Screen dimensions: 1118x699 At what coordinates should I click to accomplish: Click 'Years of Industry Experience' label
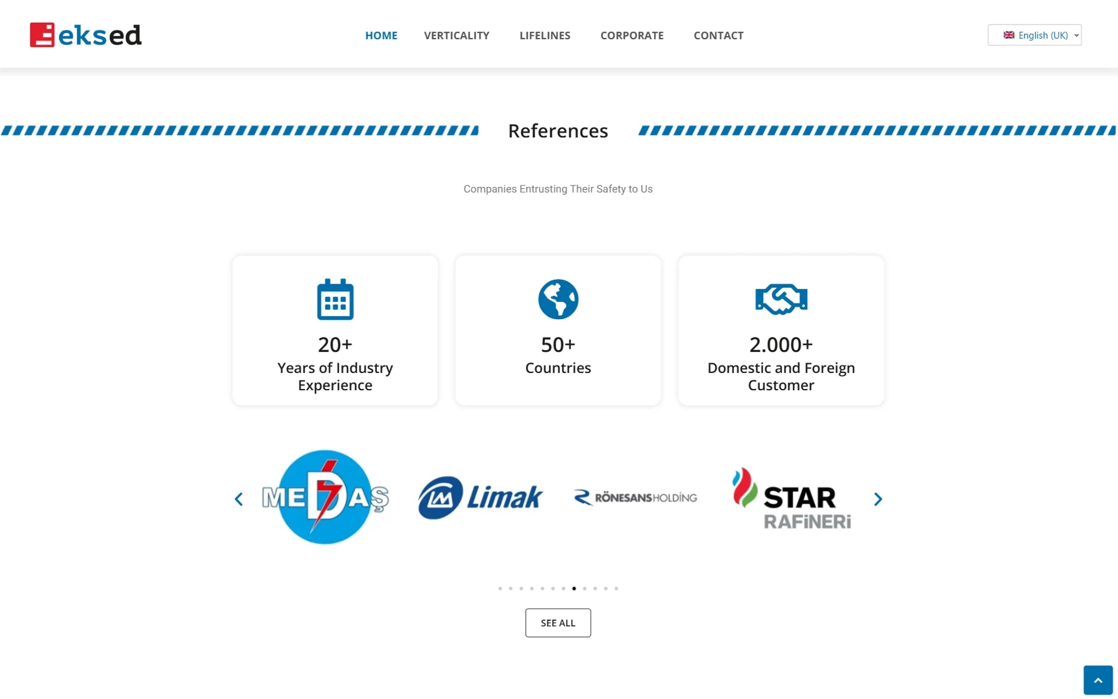pos(335,376)
